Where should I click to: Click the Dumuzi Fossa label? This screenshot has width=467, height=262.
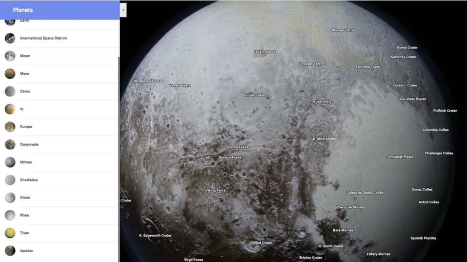click(230, 157)
